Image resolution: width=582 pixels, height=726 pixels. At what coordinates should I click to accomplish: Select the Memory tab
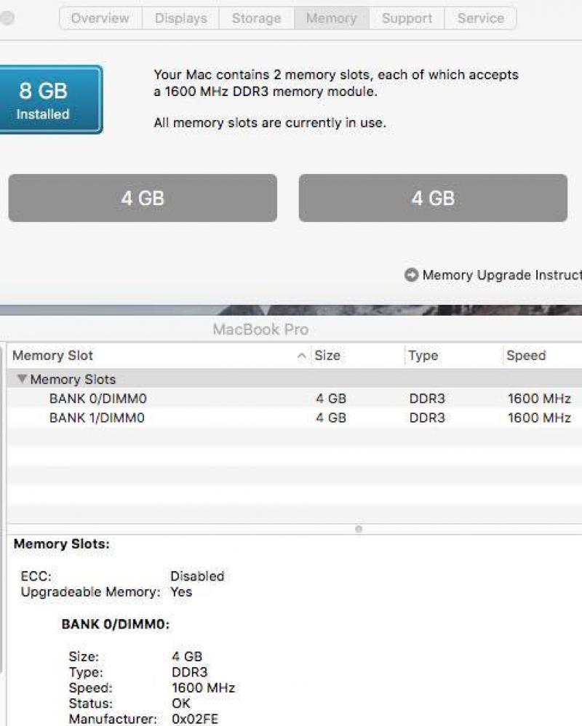(x=332, y=18)
